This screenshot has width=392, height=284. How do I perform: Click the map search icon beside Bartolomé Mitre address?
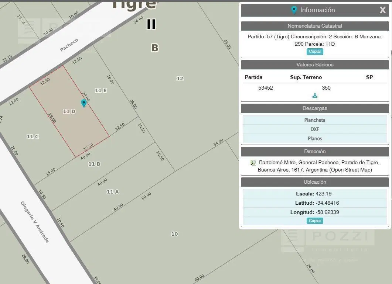point(253,163)
